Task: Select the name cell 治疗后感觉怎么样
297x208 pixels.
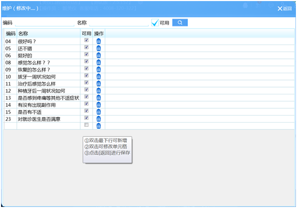Action: [48, 84]
